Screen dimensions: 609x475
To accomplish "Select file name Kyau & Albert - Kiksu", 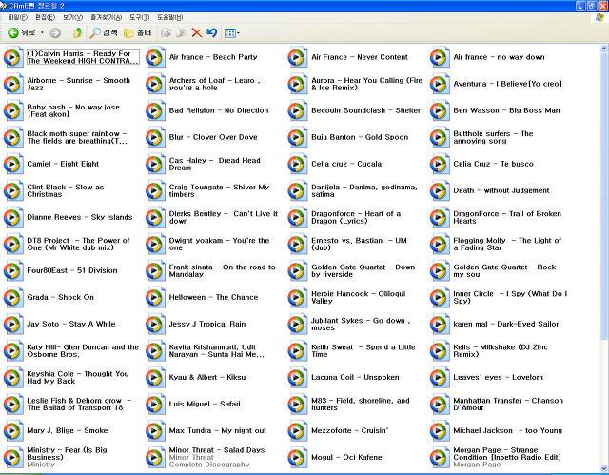I will pos(207,378).
